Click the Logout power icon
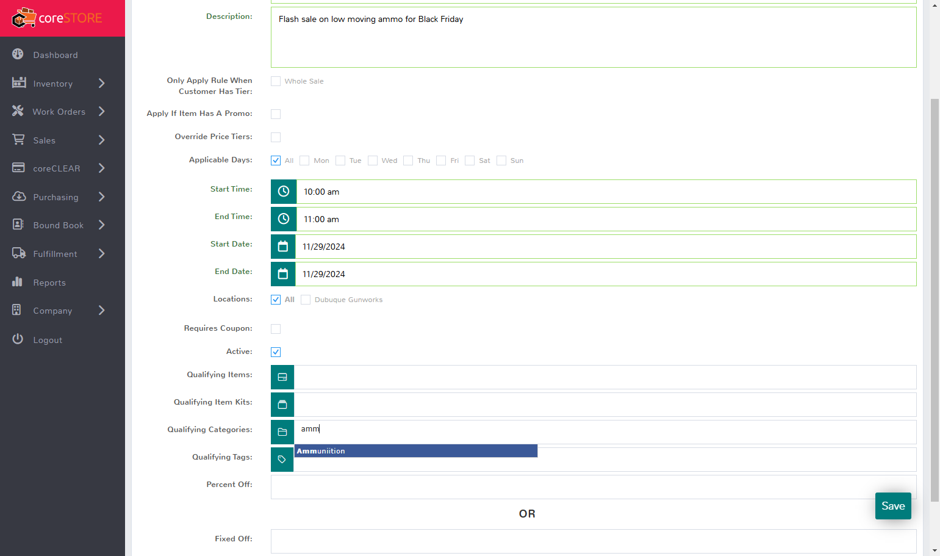 click(x=18, y=339)
